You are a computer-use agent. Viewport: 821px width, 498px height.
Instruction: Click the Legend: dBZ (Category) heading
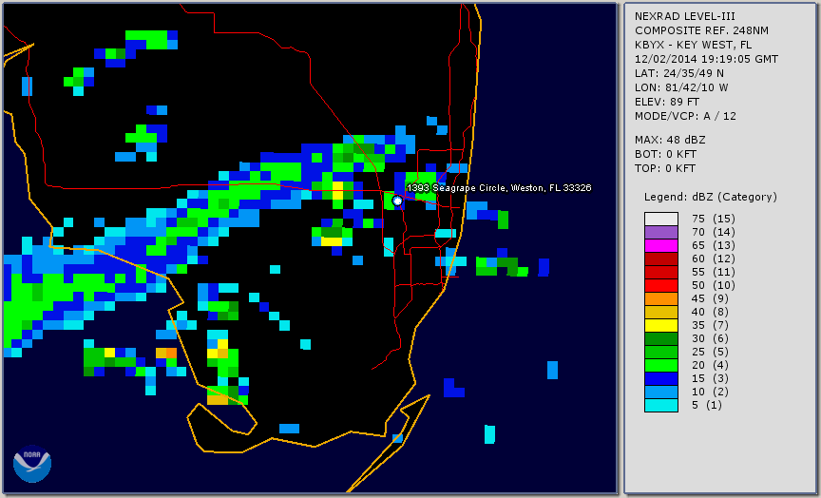click(x=711, y=197)
